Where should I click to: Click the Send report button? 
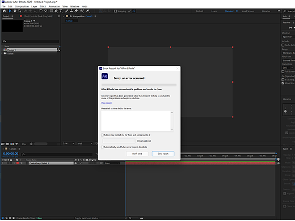point(163,154)
